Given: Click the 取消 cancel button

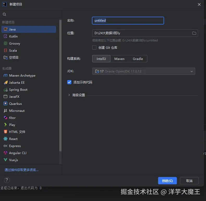Looking at the screenshot, I should pyautogui.click(x=189, y=181).
